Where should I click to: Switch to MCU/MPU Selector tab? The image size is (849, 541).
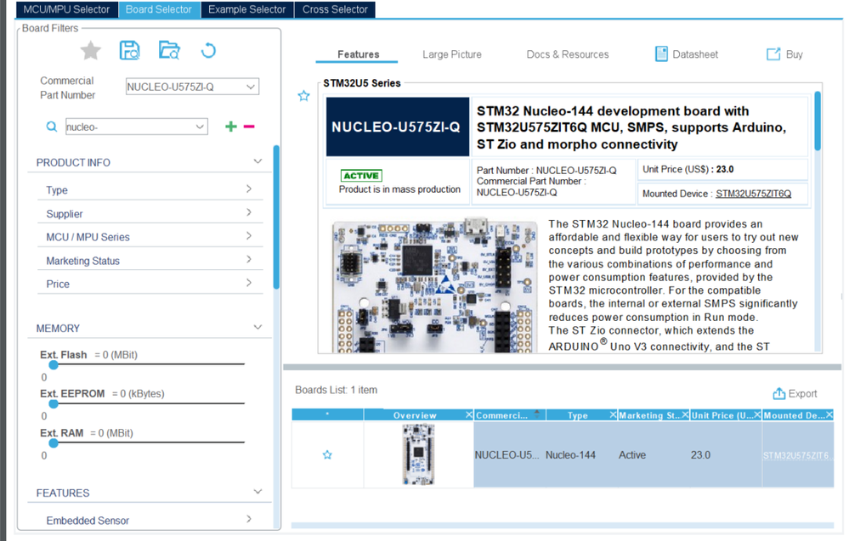click(x=66, y=9)
